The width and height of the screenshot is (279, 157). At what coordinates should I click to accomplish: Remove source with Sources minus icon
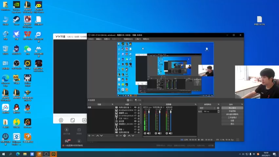121,136
